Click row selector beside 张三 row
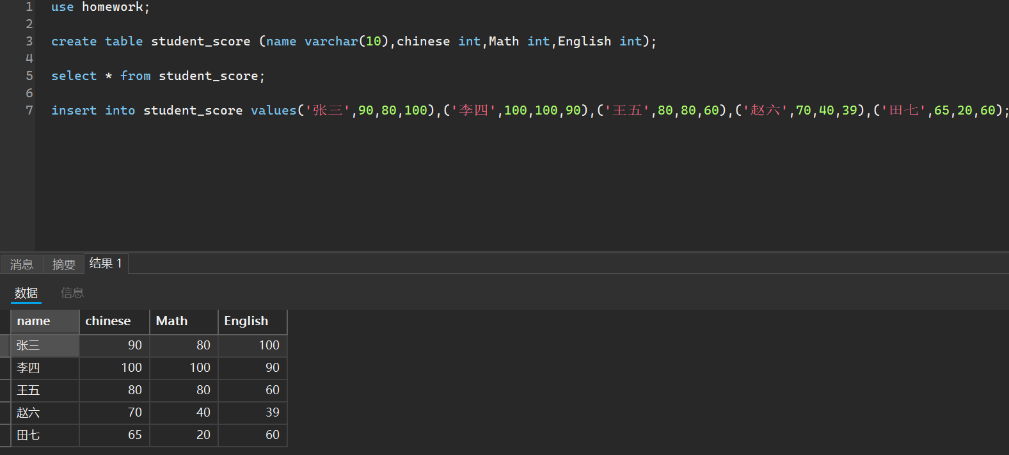1009x455 pixels. click(x=5, y=346)
